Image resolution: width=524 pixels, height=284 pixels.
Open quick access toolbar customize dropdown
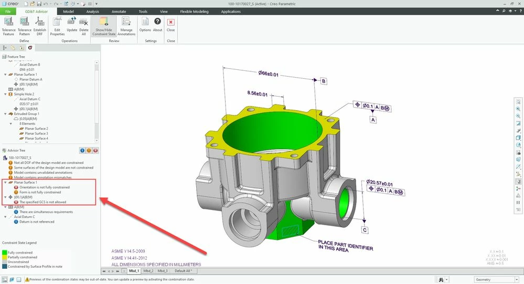(97, 4)
